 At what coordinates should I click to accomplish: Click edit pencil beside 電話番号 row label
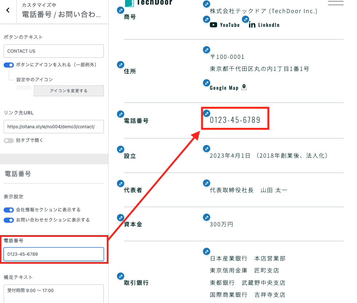[x=120, y=114]
